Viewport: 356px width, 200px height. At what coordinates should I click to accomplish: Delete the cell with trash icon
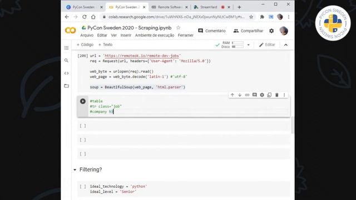[x=277, y=95]
